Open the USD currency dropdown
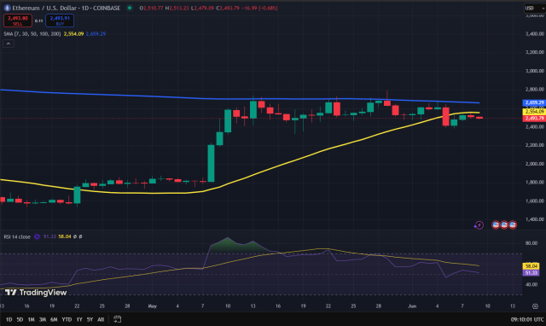The width and height of the screenshot is (546, 326). tap(534, 8)
